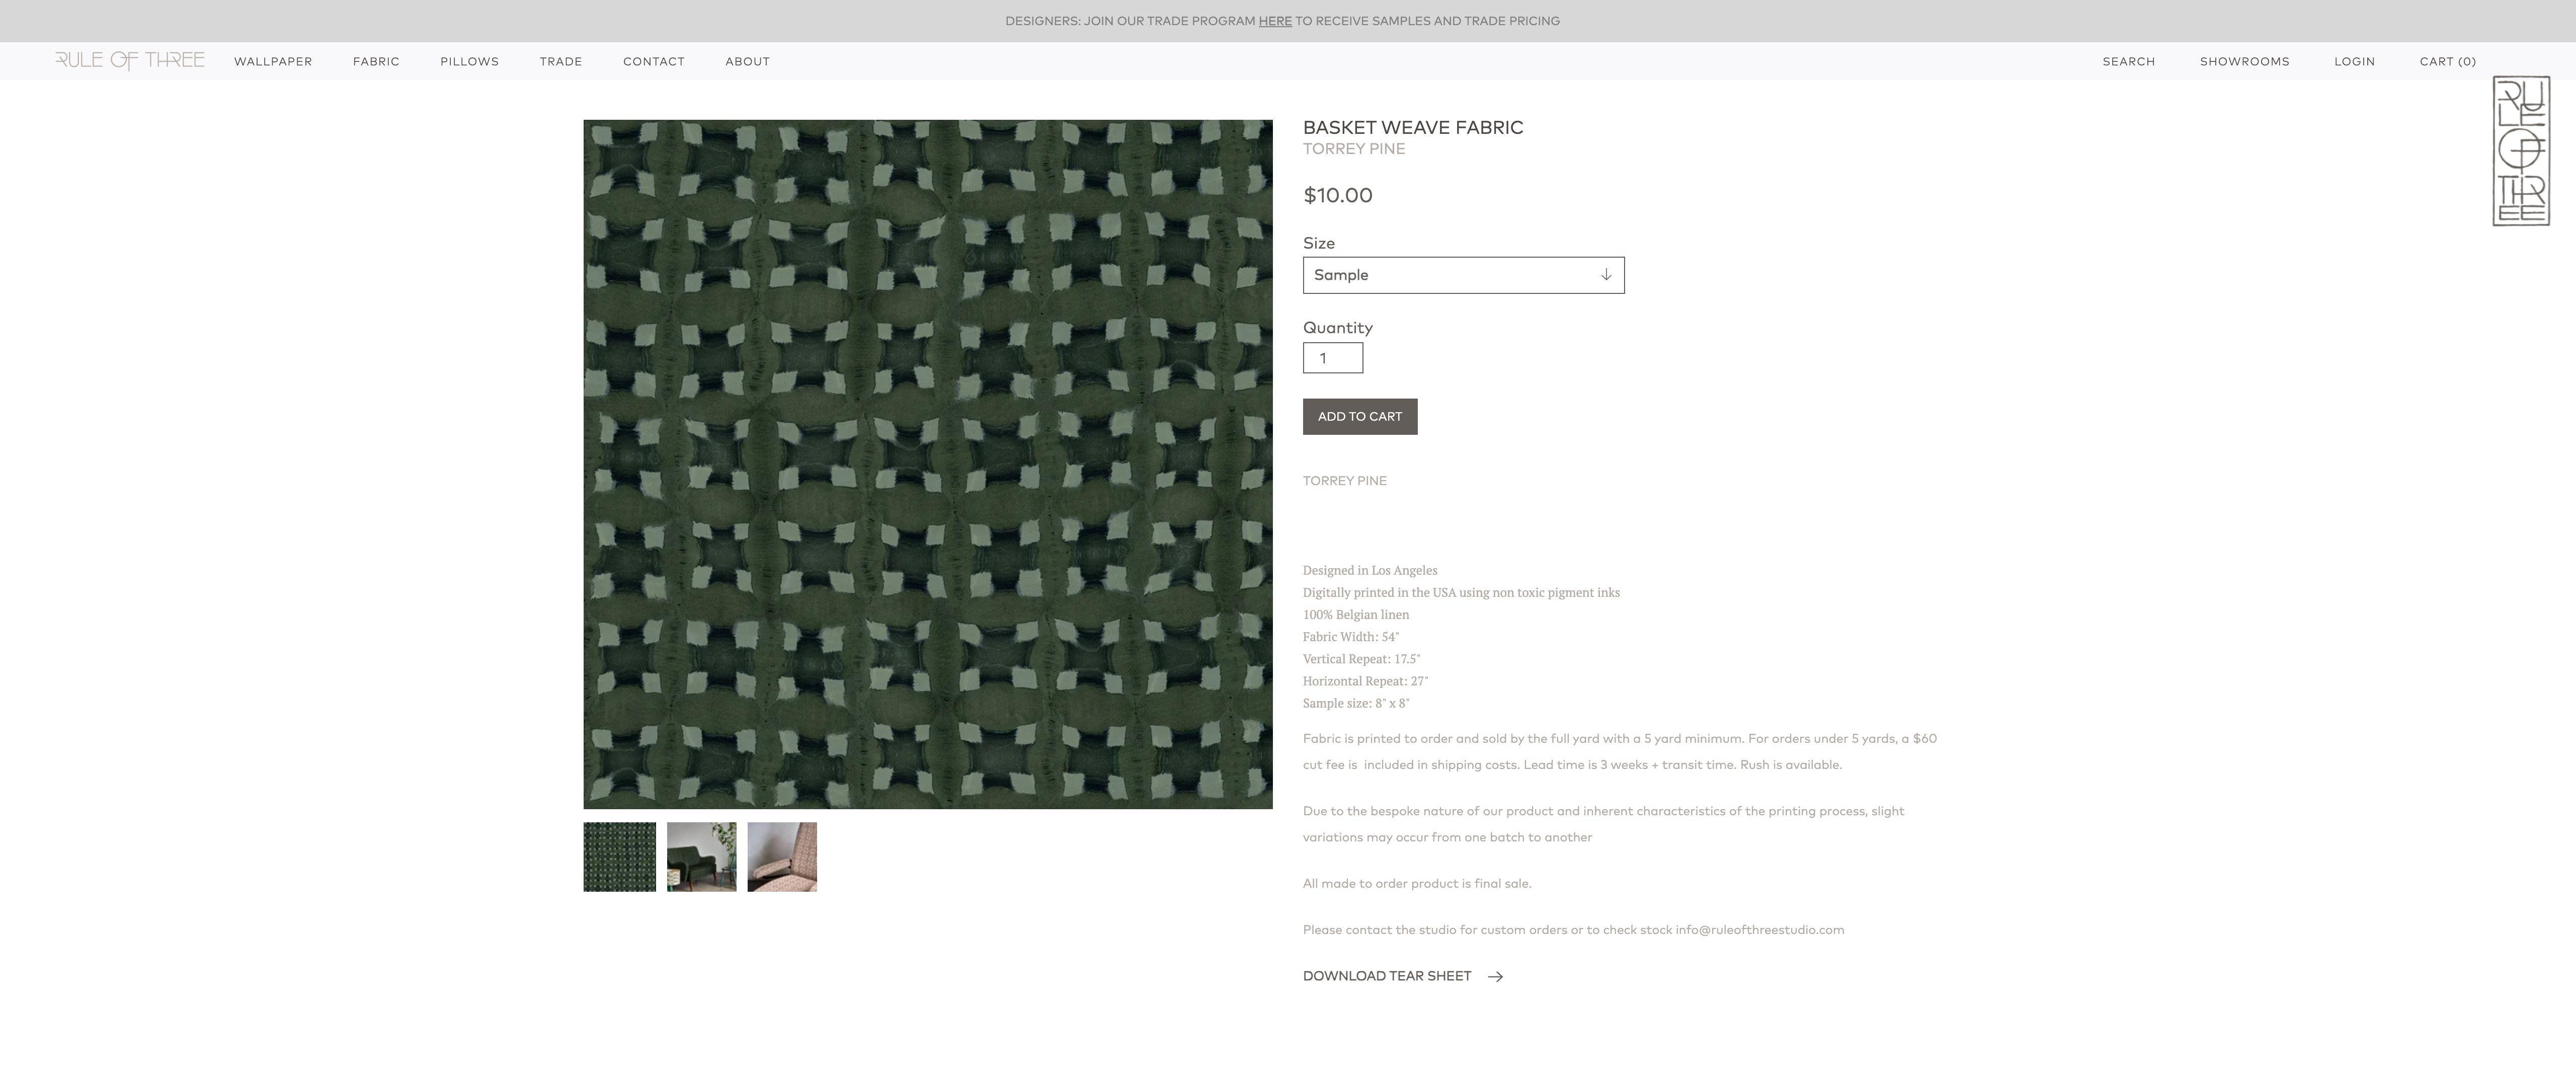Image resolution: width=2576 pixels, height=1087 pixels.
Task: Navigate to the FABRIC category
Action: pyautogui.click(x=376, y=61)
